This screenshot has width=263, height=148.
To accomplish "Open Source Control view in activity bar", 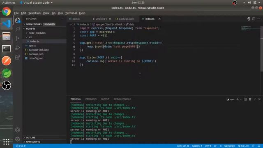I will click(x=17, y=39).
